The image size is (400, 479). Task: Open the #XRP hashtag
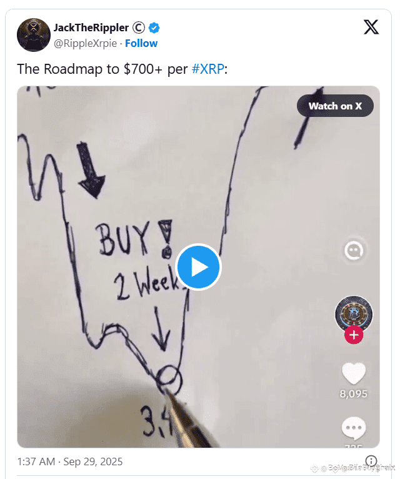[x=208, y=69]
